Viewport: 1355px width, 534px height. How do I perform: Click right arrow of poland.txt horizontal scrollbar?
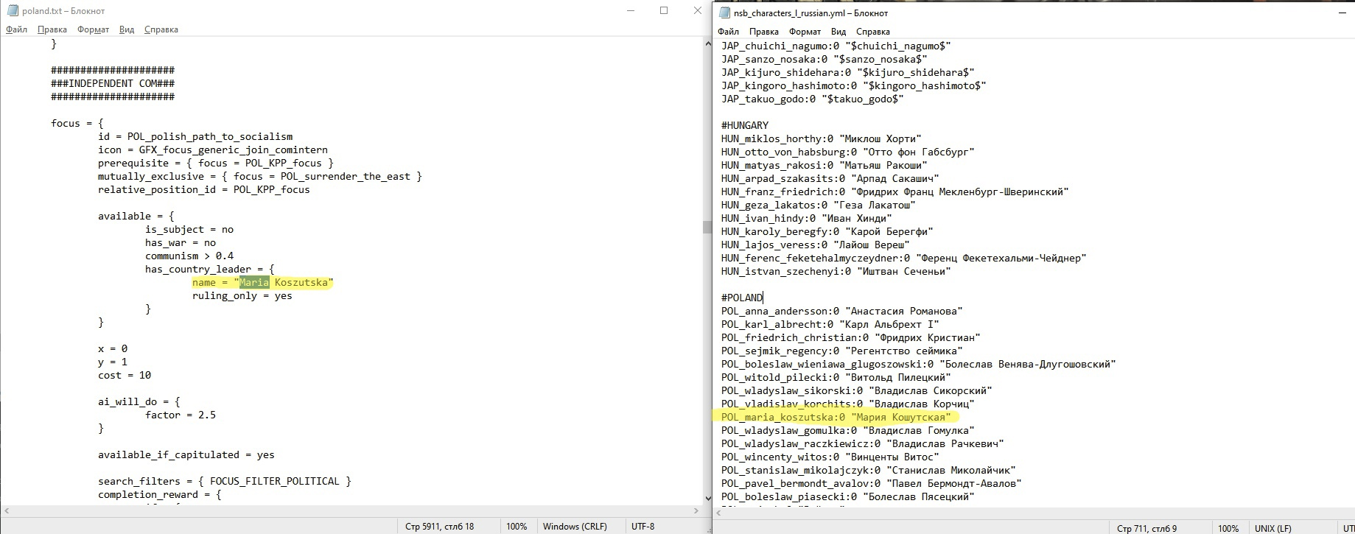[696, 510]
